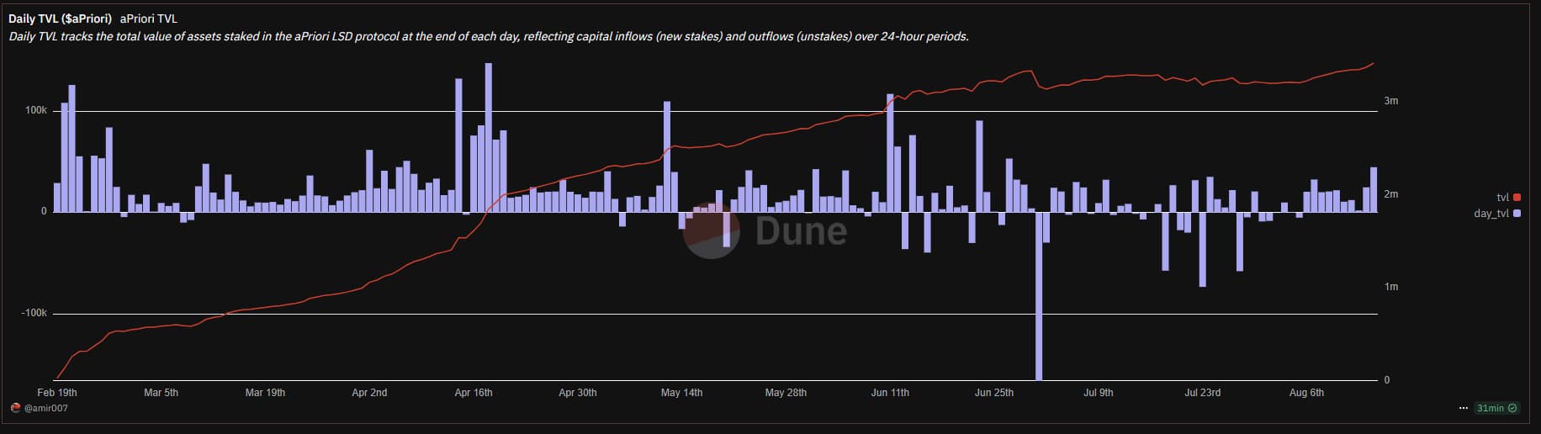Click the purple day_tvl legend color square
Image resolution: width=1541 pixels, height=434 pixels.
(x=1517, y=214)
